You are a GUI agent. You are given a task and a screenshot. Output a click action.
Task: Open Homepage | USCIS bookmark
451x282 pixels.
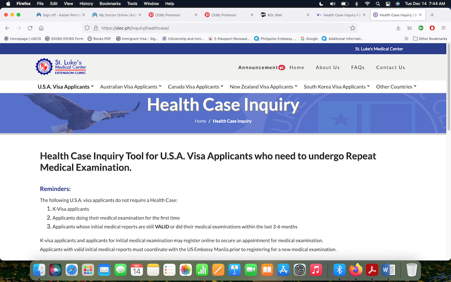coord(23,38)
